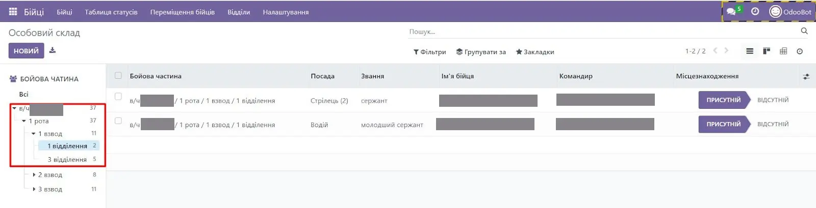Open optional columns adjust icon
Viewport: 816px width, 208px height.
coord(806,76)
